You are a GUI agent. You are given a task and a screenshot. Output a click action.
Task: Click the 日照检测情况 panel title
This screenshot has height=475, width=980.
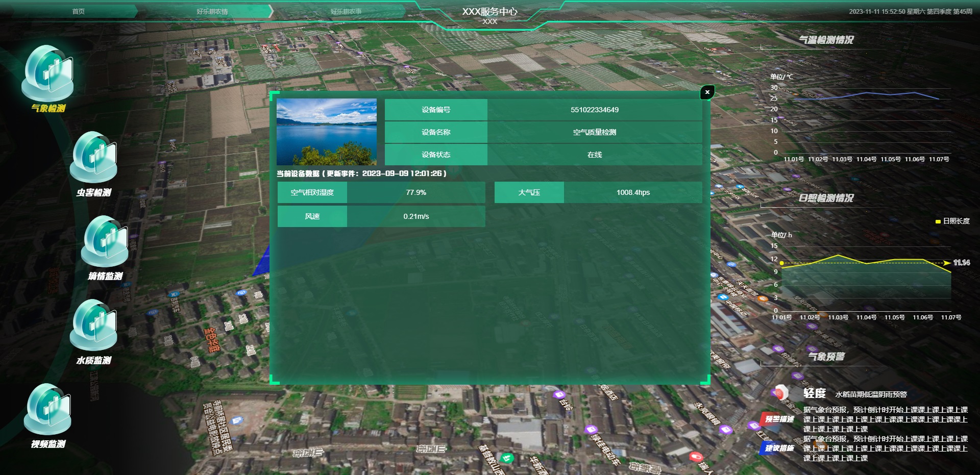coord(826,198)
